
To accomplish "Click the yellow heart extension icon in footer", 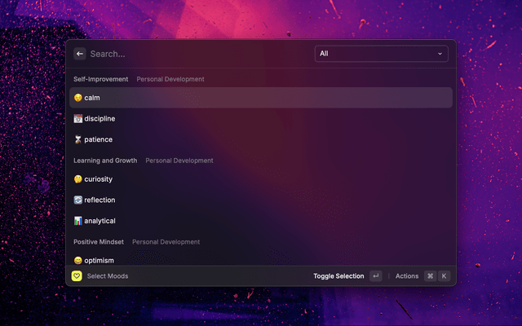I will 77,276.
